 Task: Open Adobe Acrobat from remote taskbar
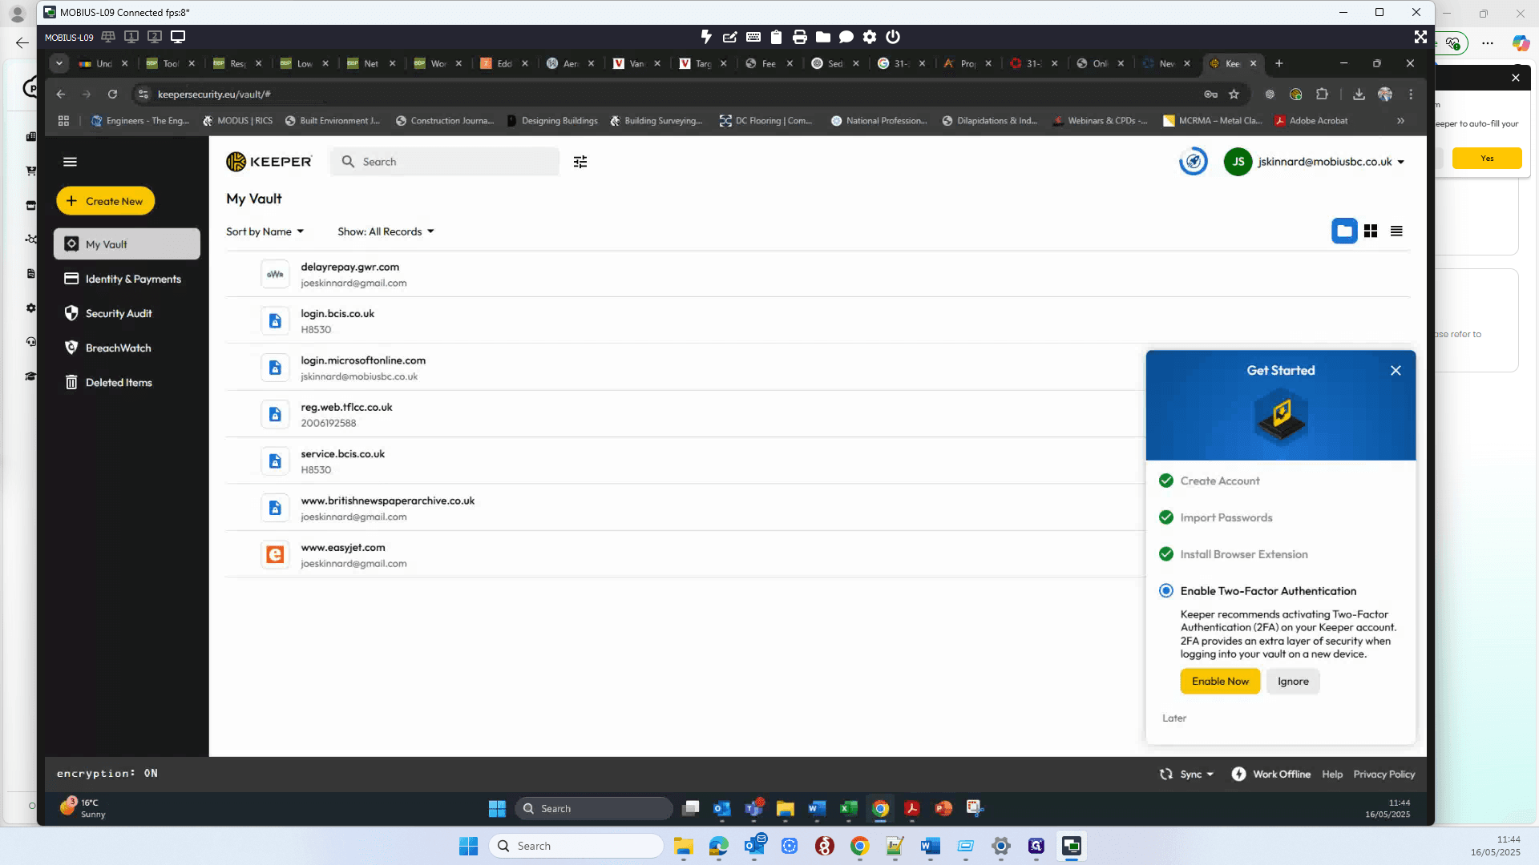click(x=911, y=808)
